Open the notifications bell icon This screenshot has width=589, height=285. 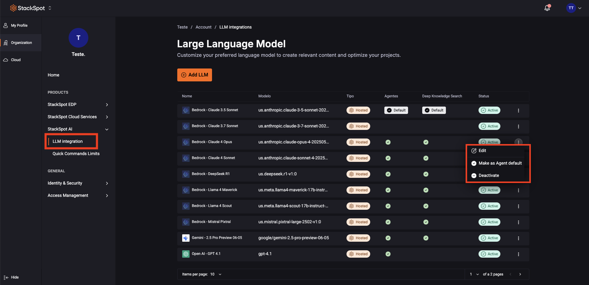coord(547,8)
